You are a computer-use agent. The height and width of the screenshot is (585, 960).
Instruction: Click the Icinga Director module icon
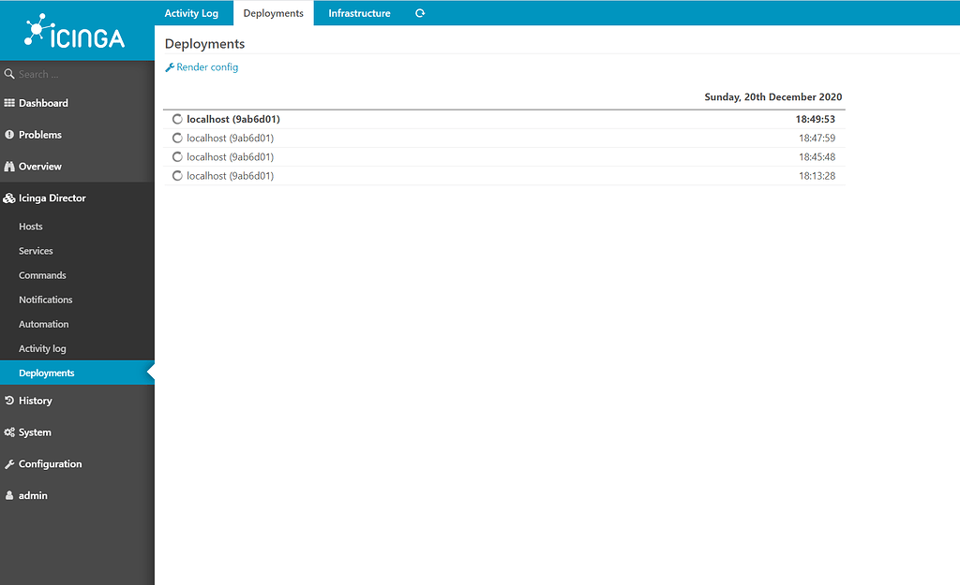click(x=10, y=197)
